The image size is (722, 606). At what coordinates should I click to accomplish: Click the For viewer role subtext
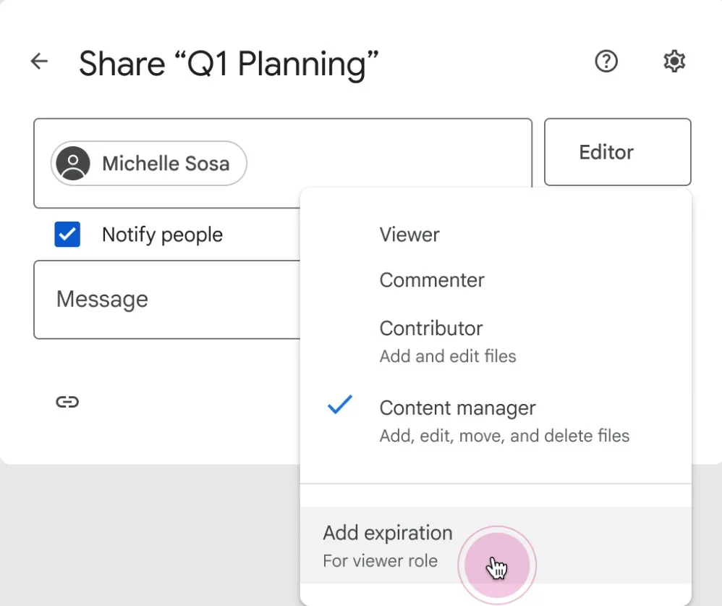pos(381,560)
